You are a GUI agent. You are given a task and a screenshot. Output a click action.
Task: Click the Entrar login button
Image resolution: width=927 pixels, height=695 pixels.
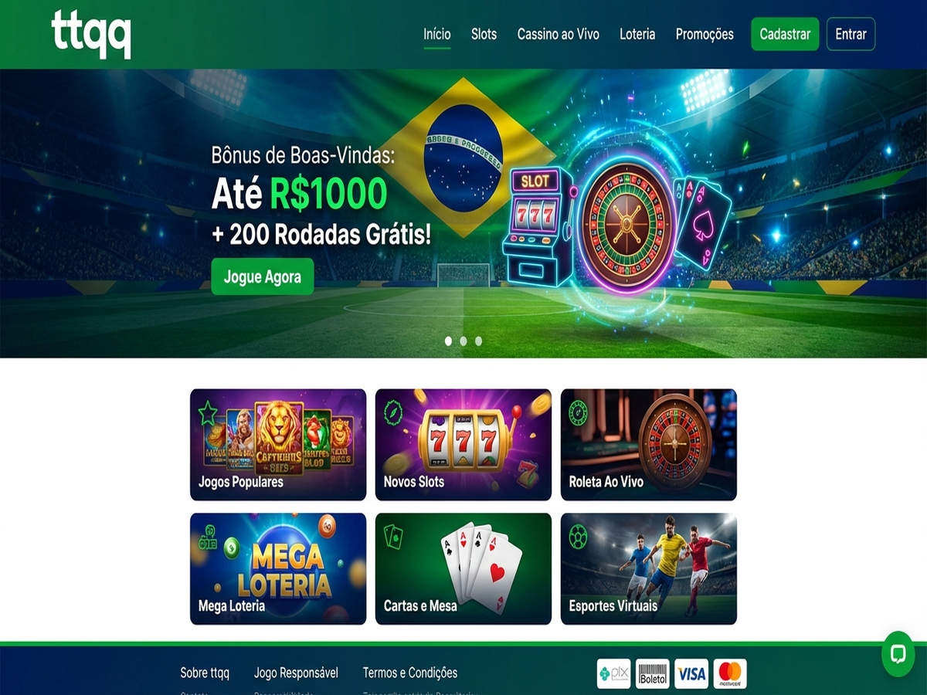point(851,34)
